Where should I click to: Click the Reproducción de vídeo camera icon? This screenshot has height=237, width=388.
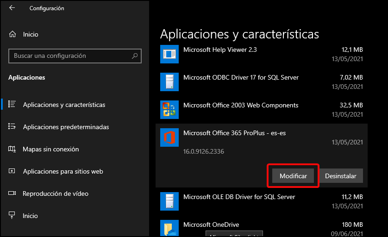(x=12, y=193)
